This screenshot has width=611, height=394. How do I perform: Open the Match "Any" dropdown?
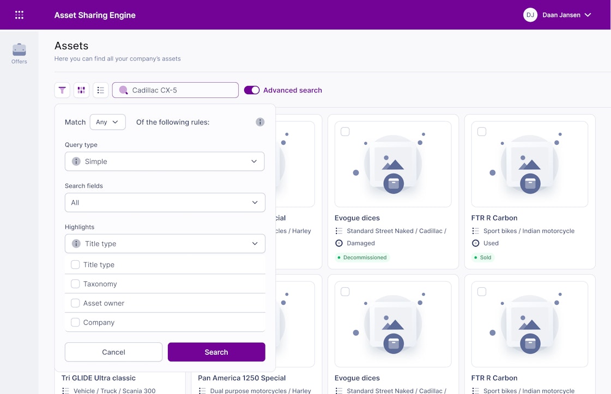point(107,122)
